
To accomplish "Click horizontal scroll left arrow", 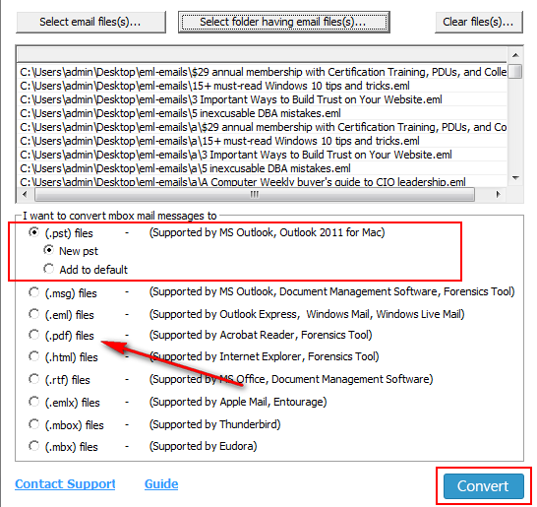I will pyautogui.click(x=25, y=194).
